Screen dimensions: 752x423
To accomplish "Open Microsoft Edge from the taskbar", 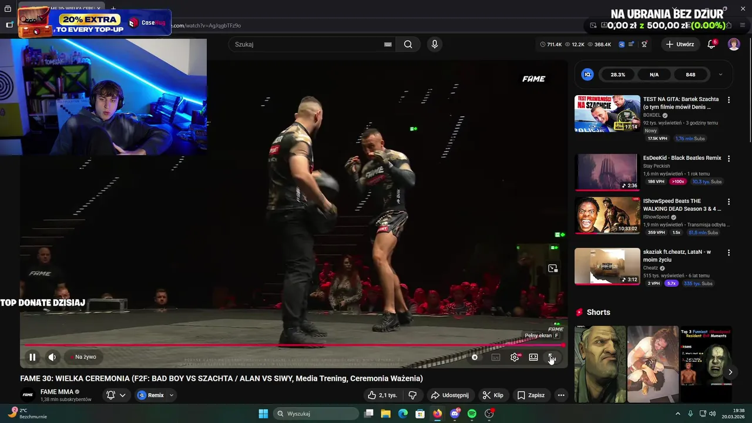I will point(403,414).
